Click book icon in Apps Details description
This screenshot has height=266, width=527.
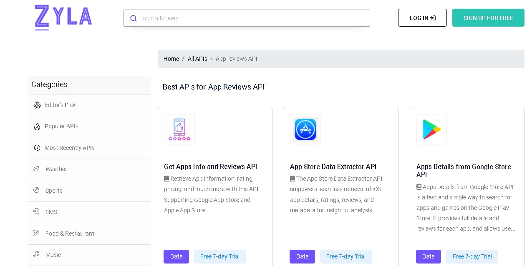coord(419,187)
